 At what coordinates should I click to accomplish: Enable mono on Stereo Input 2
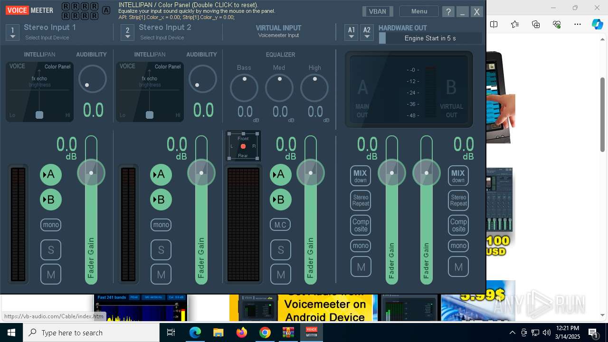tap(161, 225)
